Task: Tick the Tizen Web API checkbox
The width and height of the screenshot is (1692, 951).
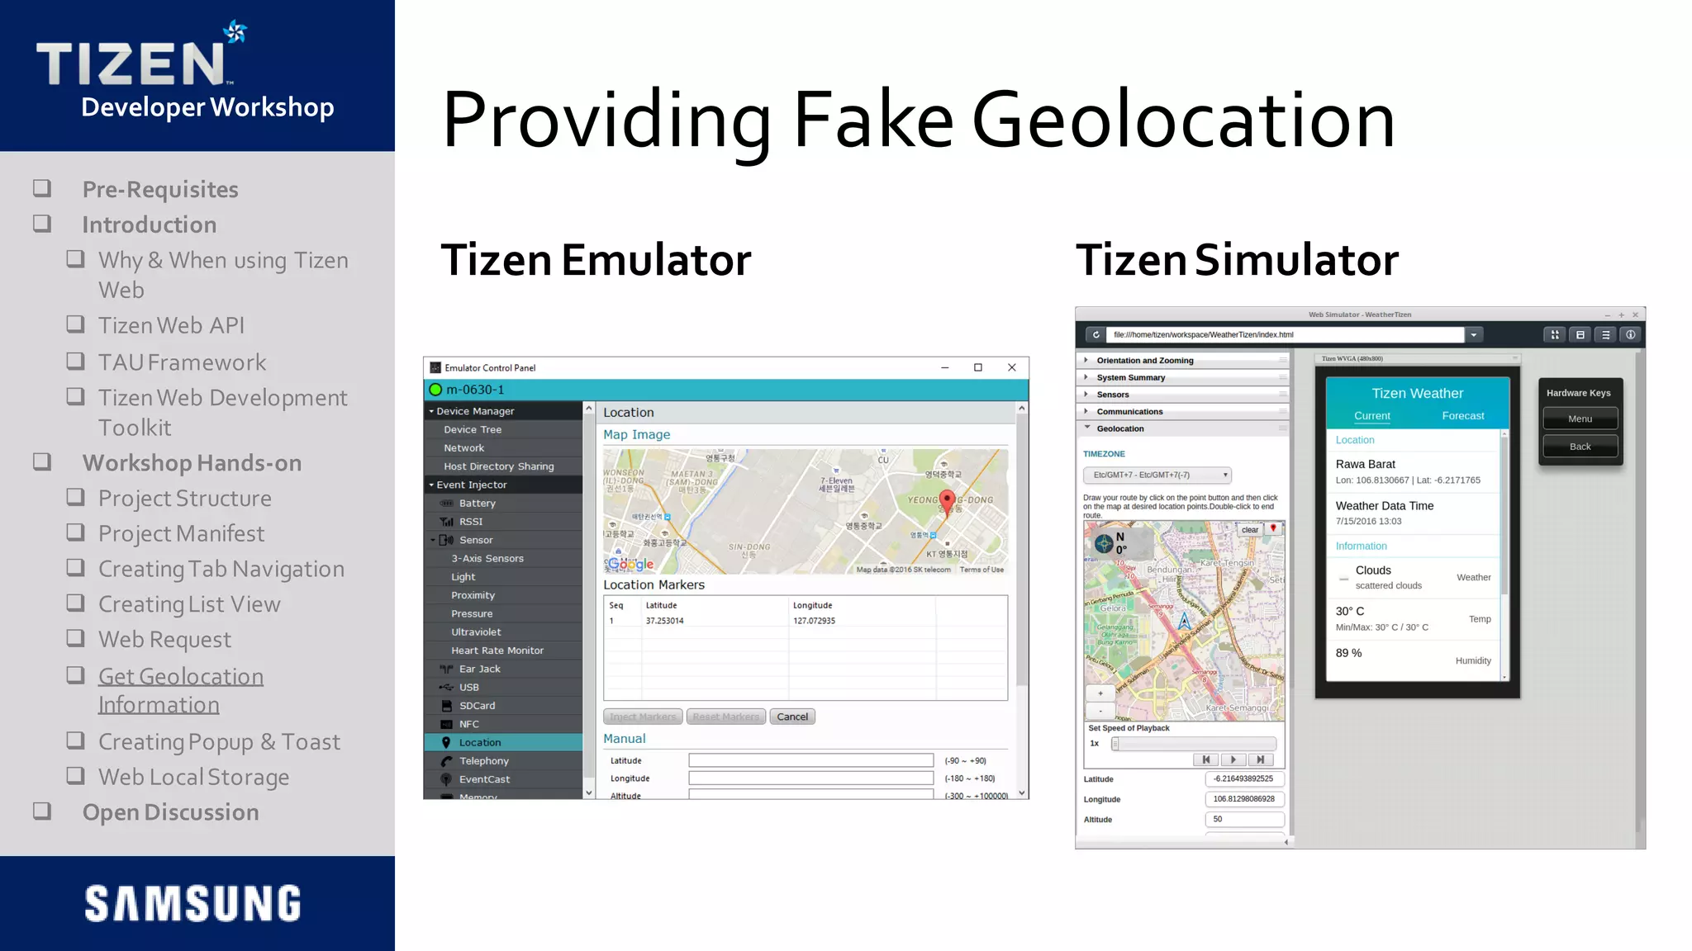Action: [x=76, y=324]
